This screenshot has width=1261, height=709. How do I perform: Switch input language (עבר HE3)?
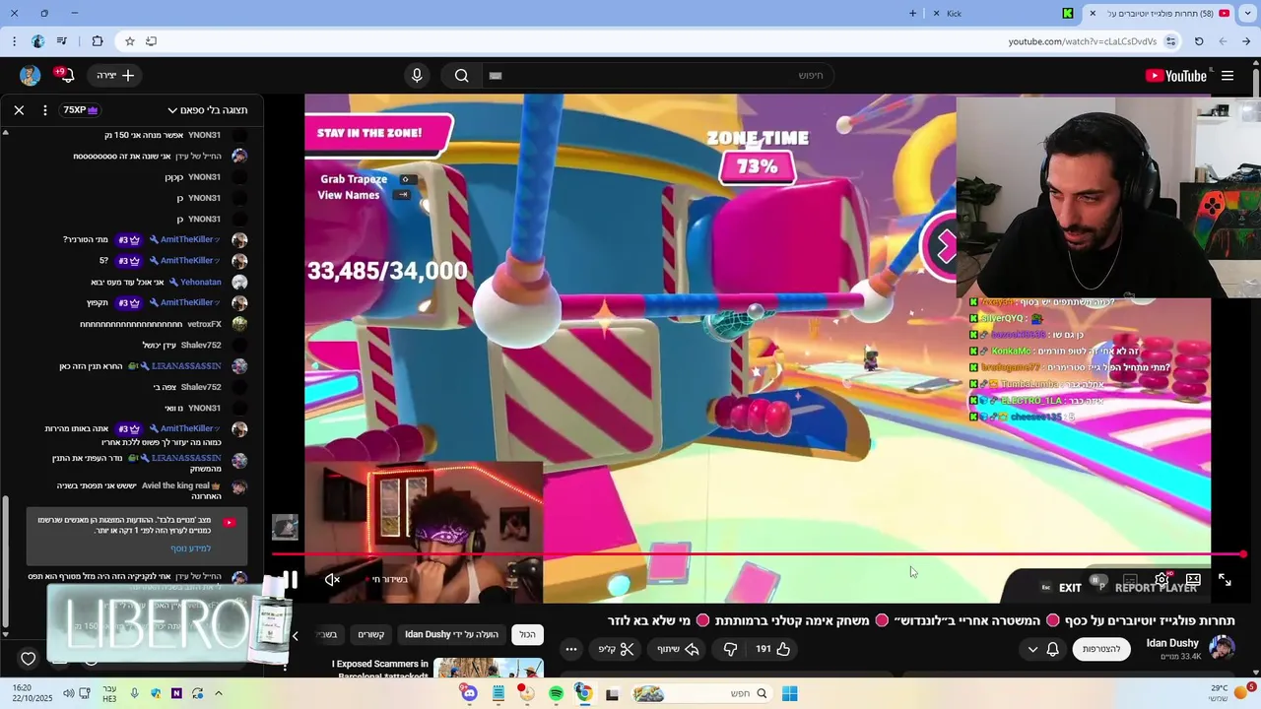click(x=110, y=693)
